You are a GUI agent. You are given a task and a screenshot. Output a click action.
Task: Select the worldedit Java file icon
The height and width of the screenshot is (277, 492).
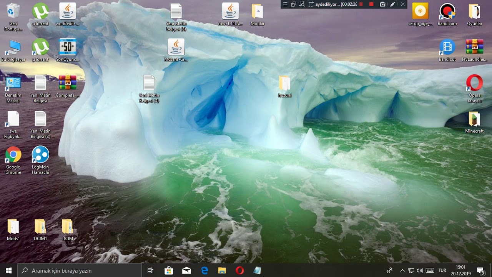(67, 12)
